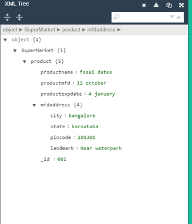Click the 'product' tree node label
The width and height of the screenshot is (192, 224).
pyautogui.click(x=41, y=62)
